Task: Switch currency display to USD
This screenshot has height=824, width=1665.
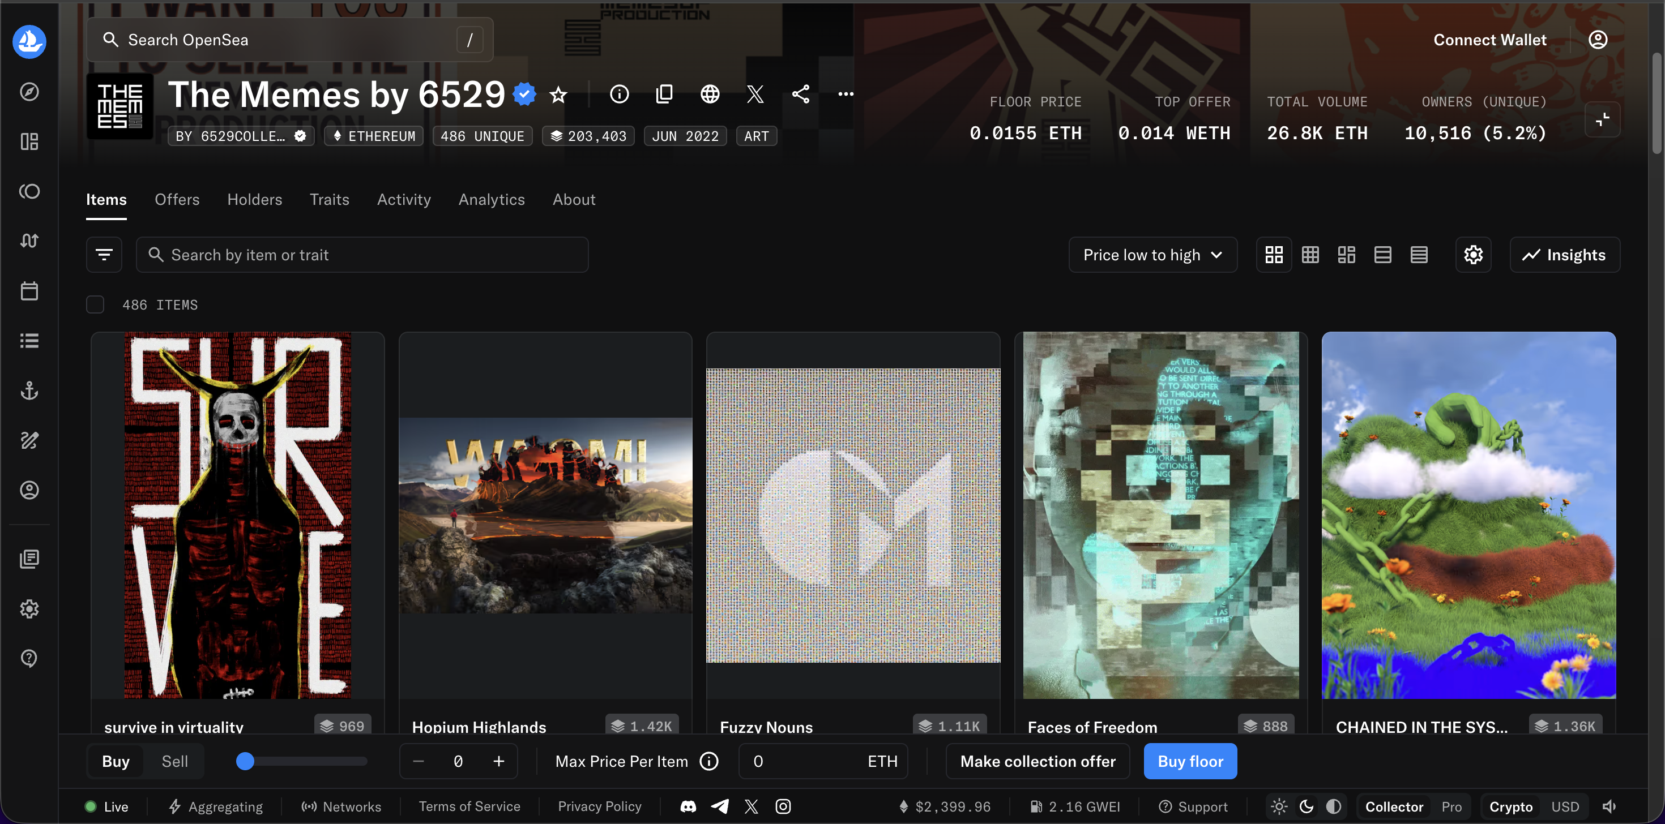Action: (1565, 806)
